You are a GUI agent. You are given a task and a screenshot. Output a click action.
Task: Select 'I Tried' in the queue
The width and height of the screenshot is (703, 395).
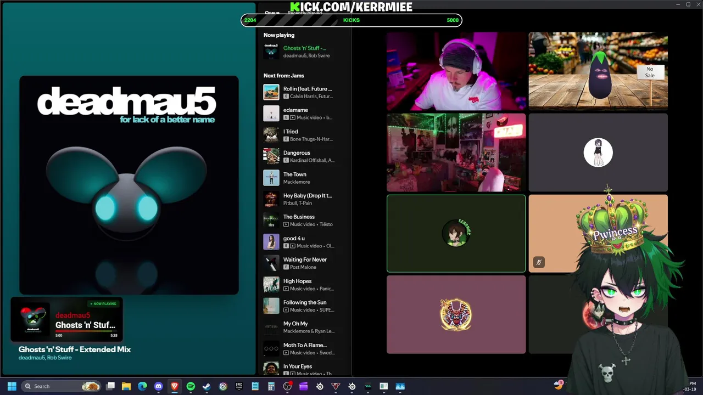click(304, 135)
